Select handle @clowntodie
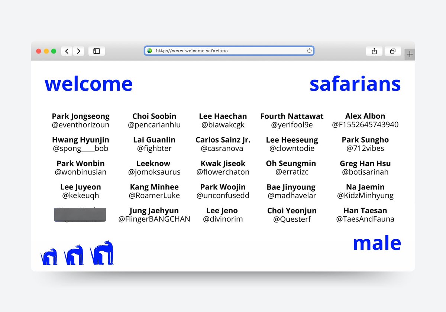The width and height of the screenshot is (446, 312). [292, 149]
